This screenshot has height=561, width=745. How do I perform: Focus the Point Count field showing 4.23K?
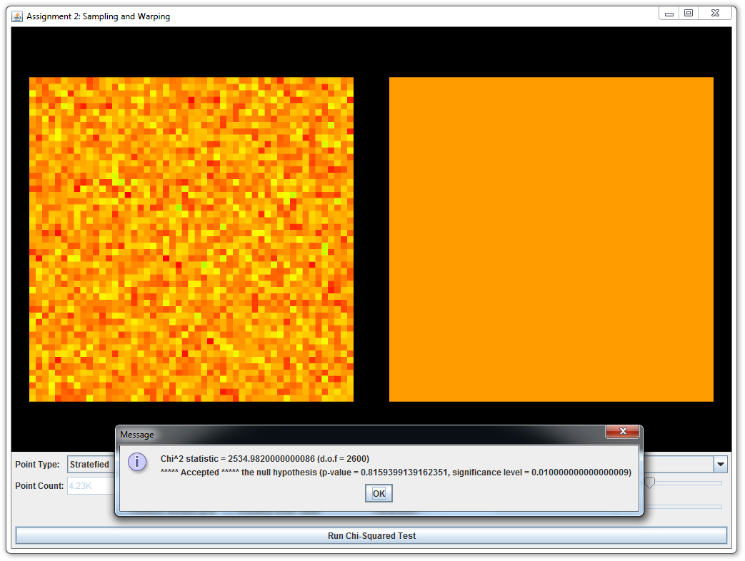click(x=90, y=486)
